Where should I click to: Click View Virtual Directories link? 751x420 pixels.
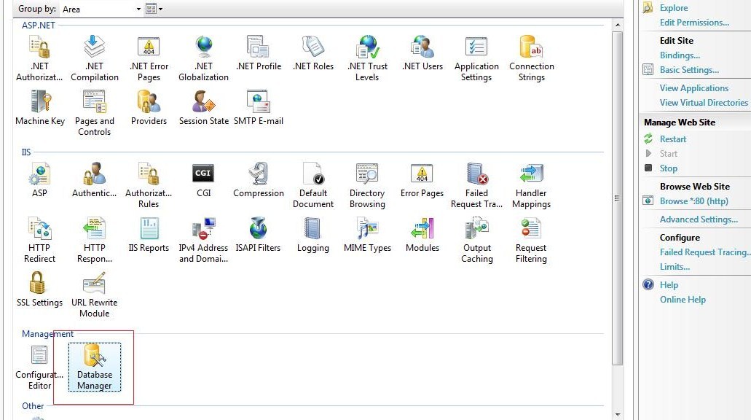point(704,103)
